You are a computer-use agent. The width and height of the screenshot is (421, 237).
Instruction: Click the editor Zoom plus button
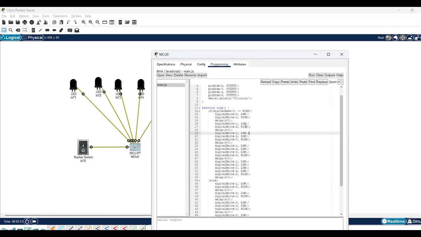point(339,82)
